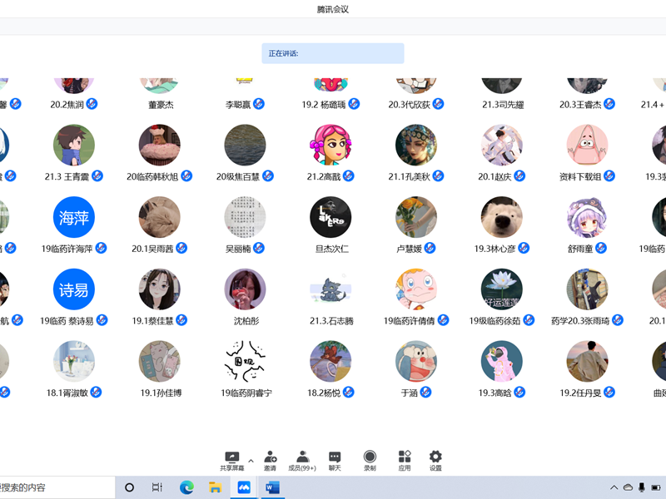Open Task View on the taskbar
This screenshot has width=666, height=499.
[157, 487]
